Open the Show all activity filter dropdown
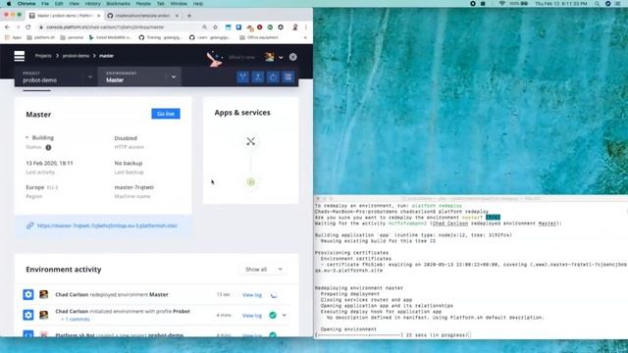628x353 pixels. (x=264, y=270)
